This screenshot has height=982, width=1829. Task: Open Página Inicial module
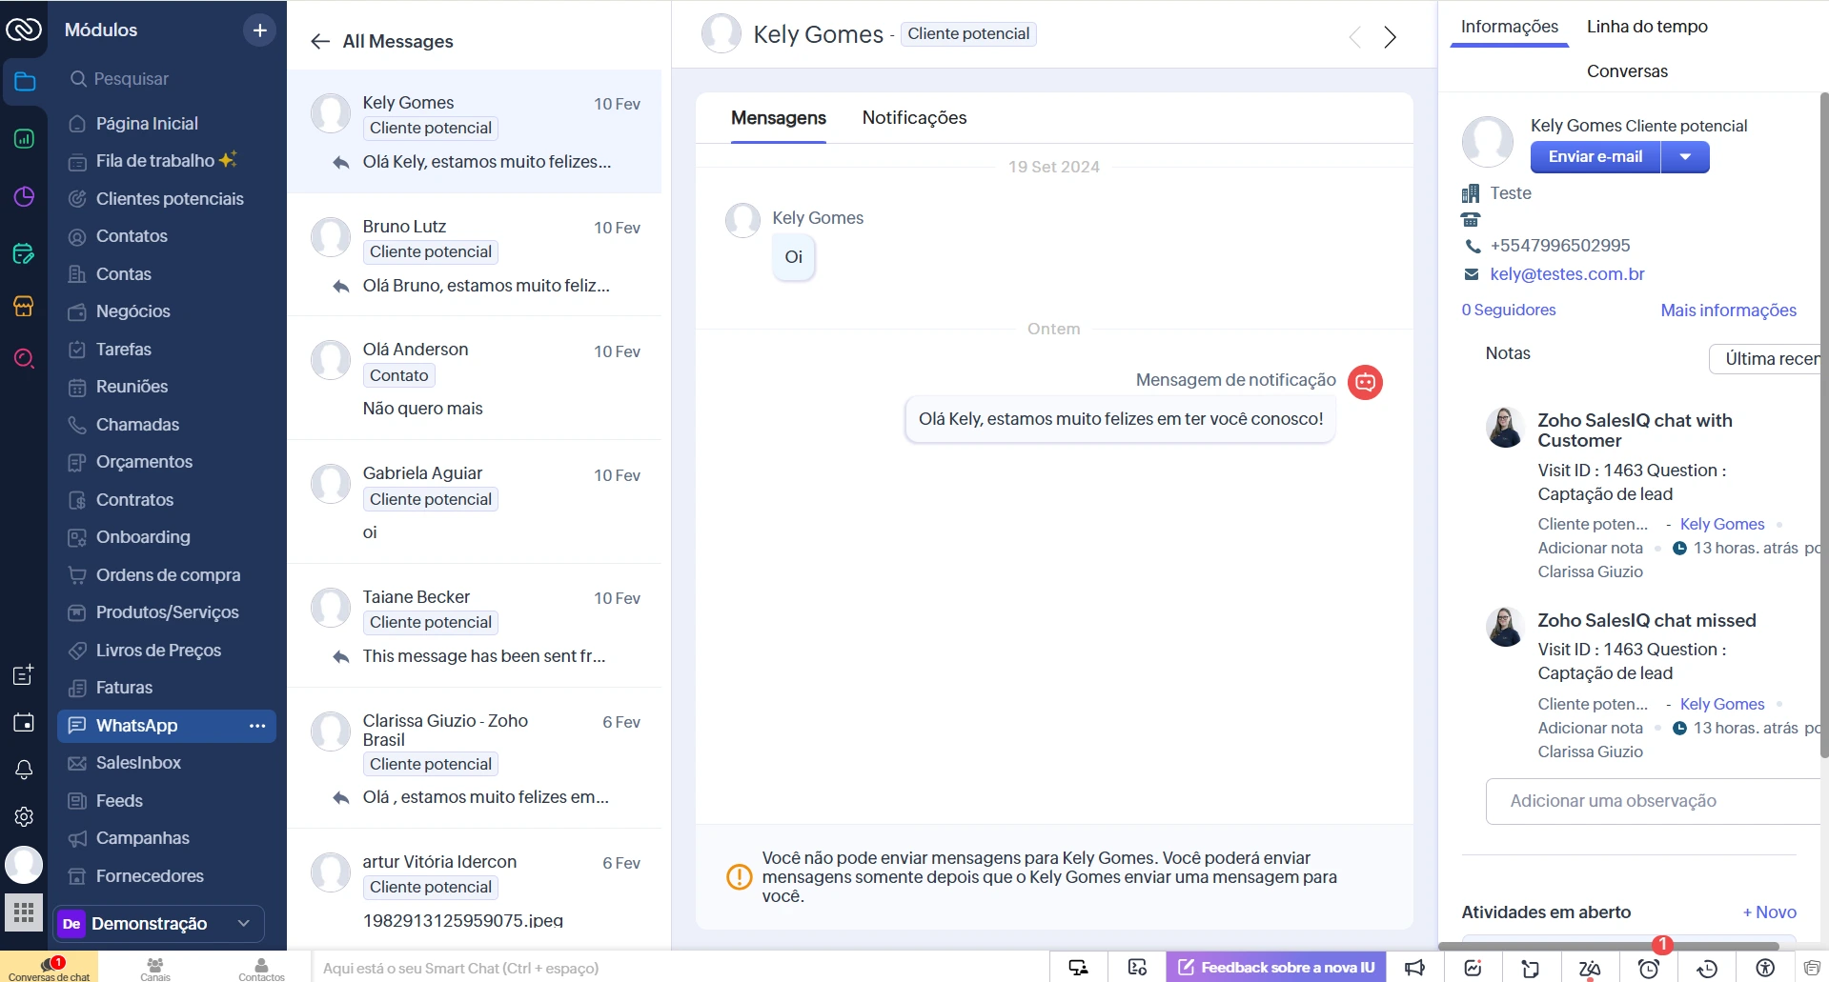[x=167, y=124]
